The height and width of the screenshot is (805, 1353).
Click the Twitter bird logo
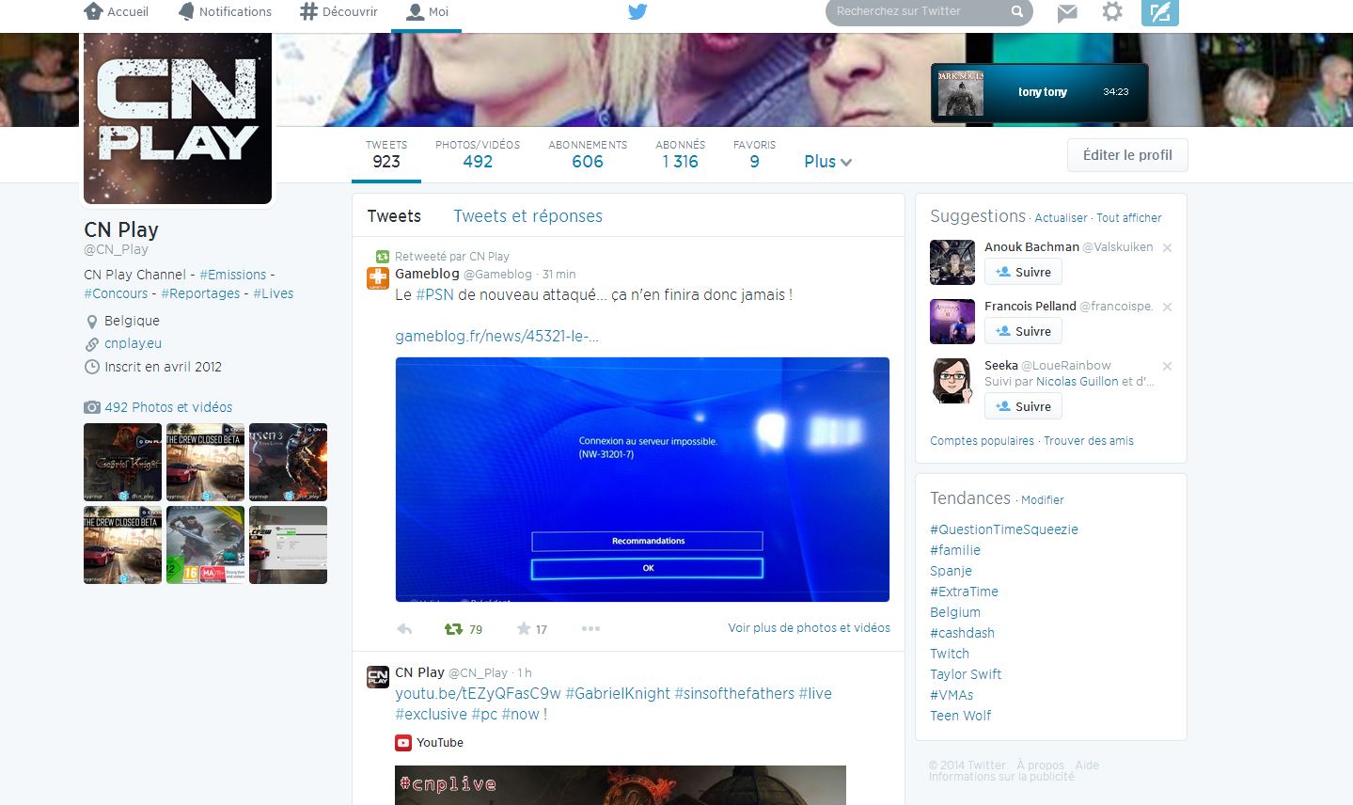(x=637, y=11)
